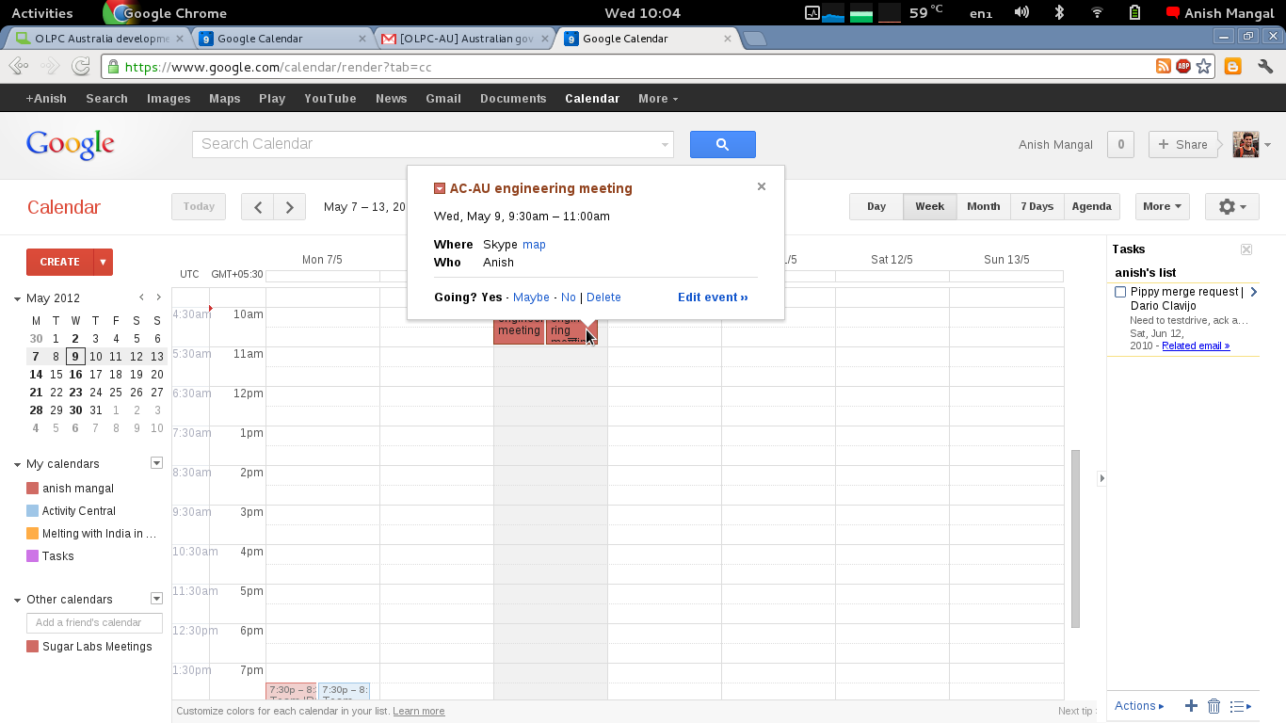The image size is (1286, 723).
Task: Click the Edit event link
Action: tap(713, 297)
